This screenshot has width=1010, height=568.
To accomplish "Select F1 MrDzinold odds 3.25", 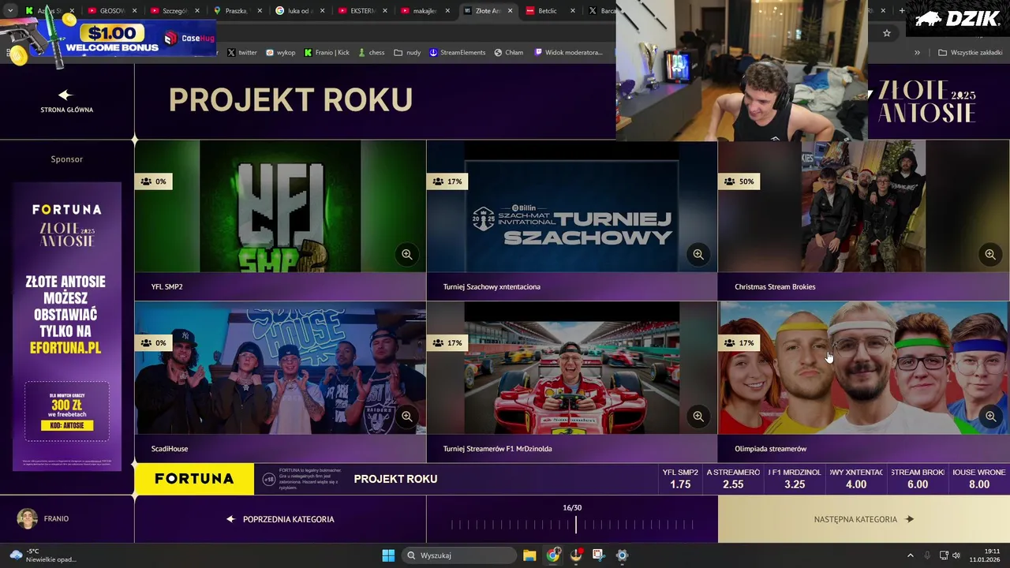I will pos(795,479).
